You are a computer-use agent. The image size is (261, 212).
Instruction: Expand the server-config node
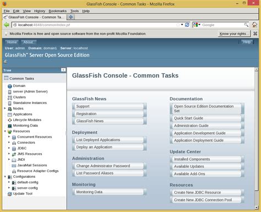pyautogui.click(x=9, y=188)
